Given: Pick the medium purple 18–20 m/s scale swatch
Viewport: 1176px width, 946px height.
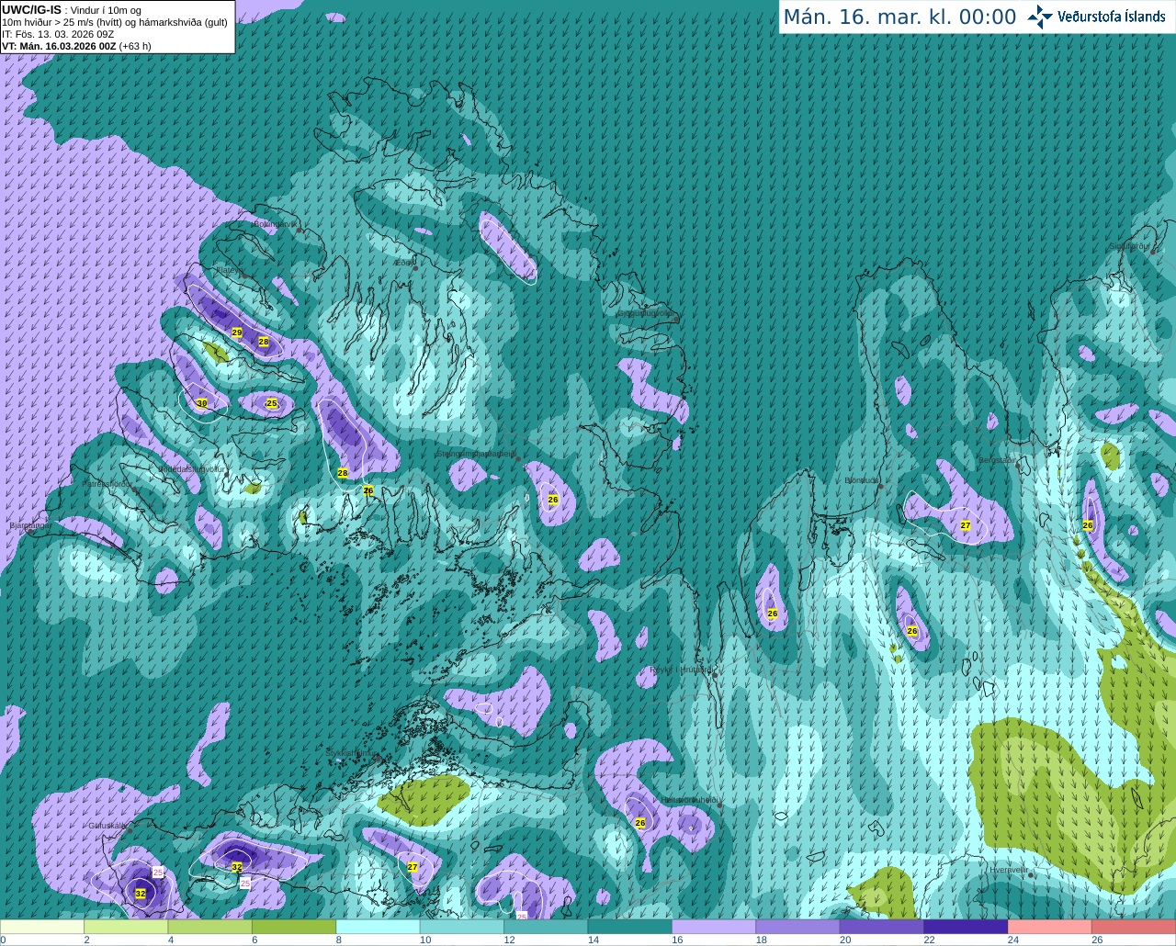Looking at the screenshot, I should pyautogui.click(x=798, y=927).
